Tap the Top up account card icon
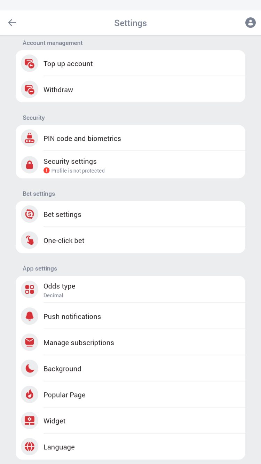 [x=30, y=64]
